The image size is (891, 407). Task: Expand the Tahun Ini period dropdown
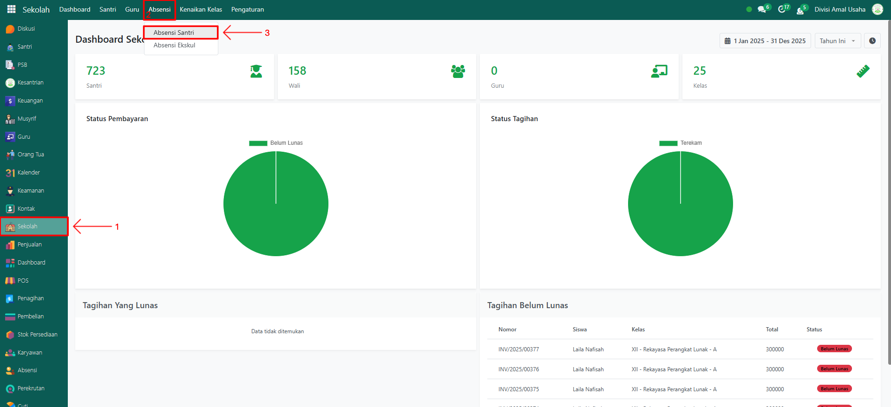[837, 41]
